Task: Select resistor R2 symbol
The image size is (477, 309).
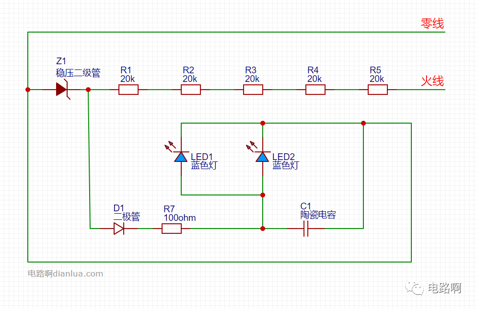Action: [191, 90]
